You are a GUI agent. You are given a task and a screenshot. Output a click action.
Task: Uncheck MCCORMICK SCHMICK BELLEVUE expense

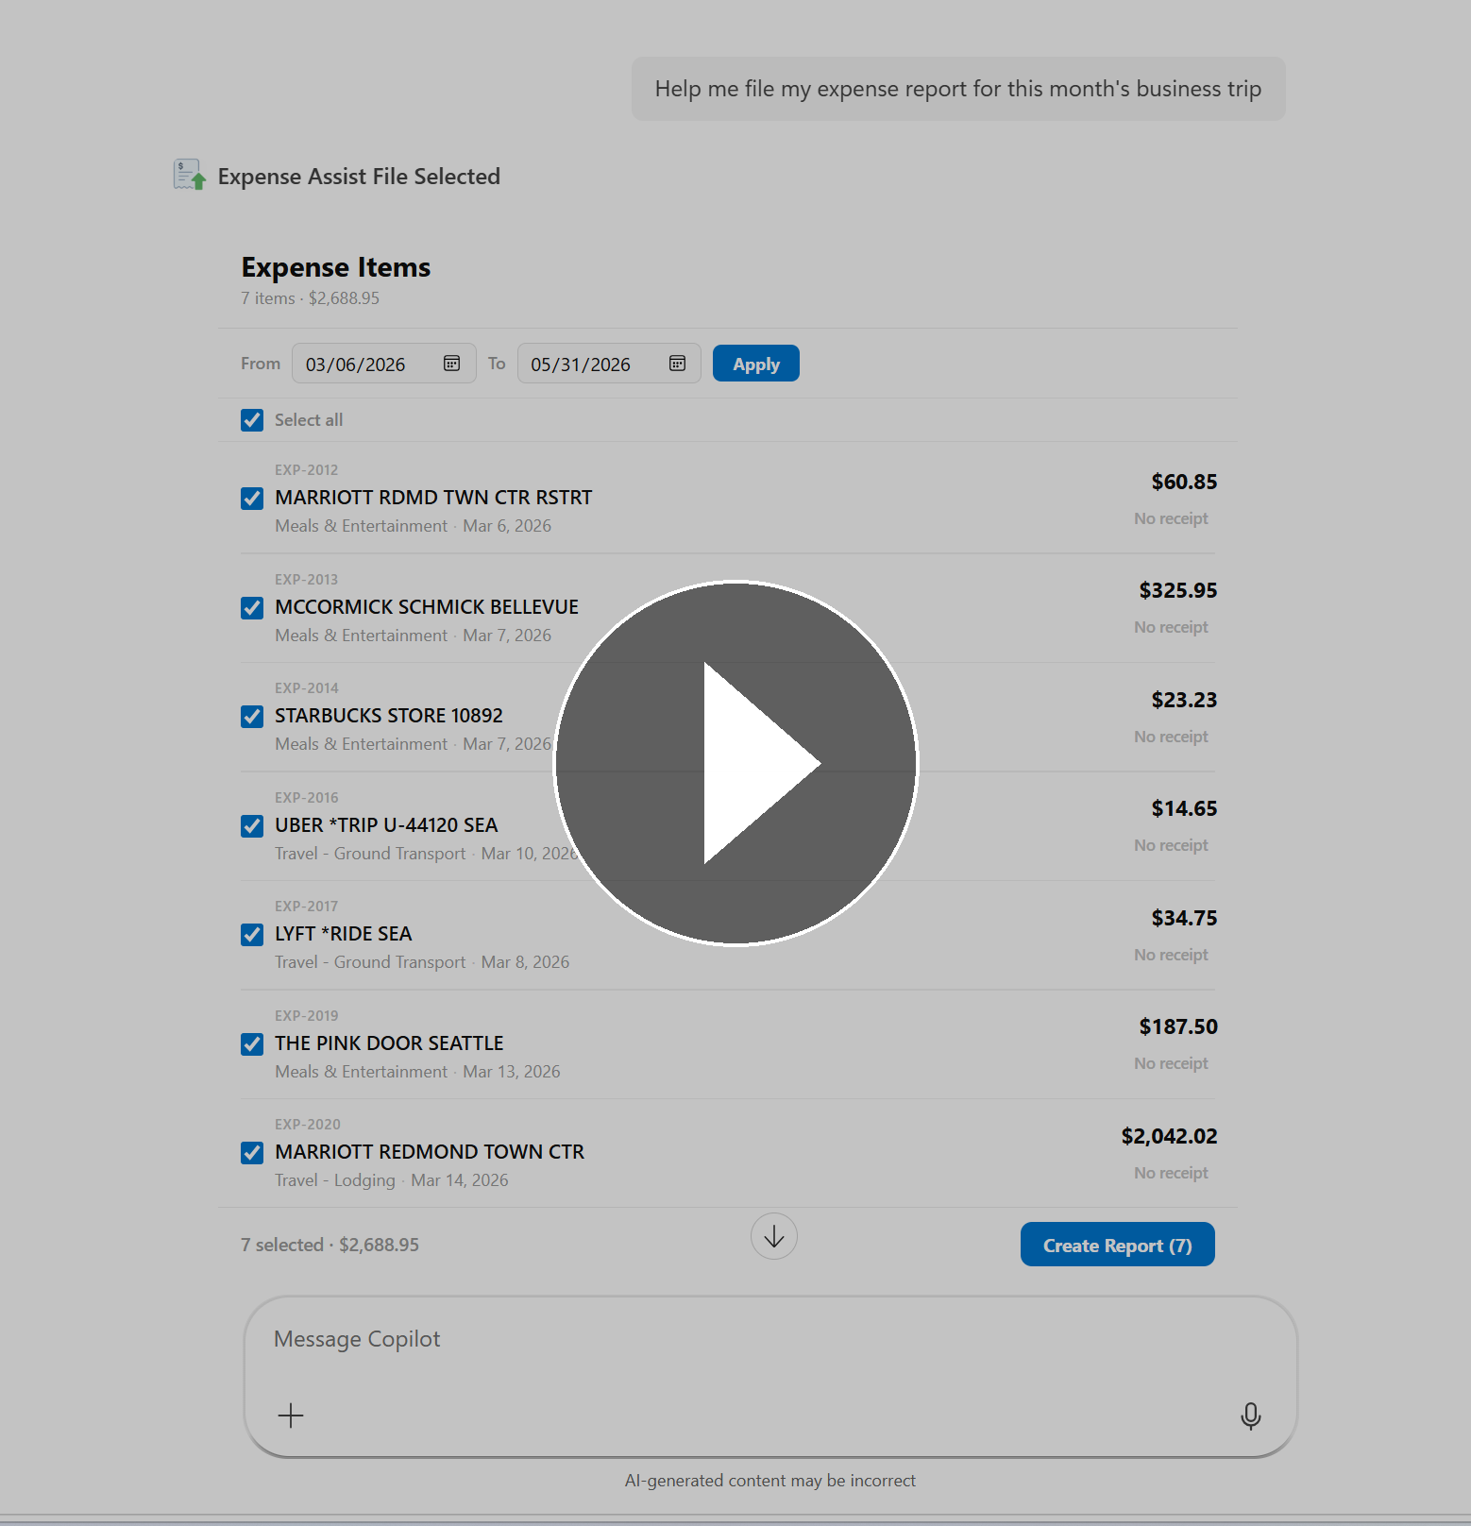pyautogui.click(x=252, y=607)
